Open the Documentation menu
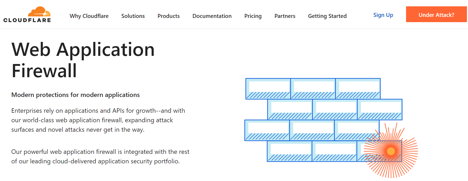468x181 pixels. coord(212,16)
